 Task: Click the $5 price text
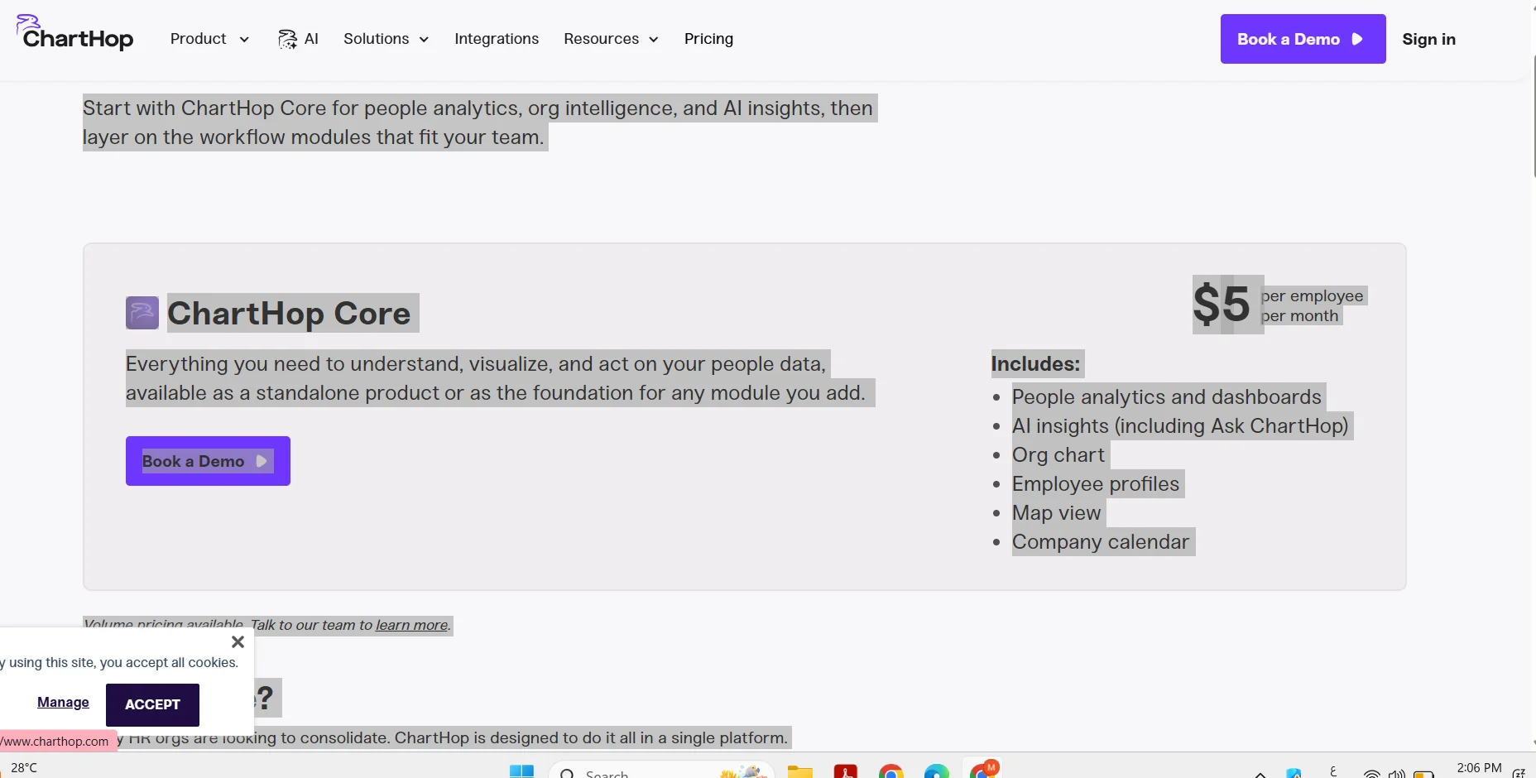click(x=1222, y=304)
